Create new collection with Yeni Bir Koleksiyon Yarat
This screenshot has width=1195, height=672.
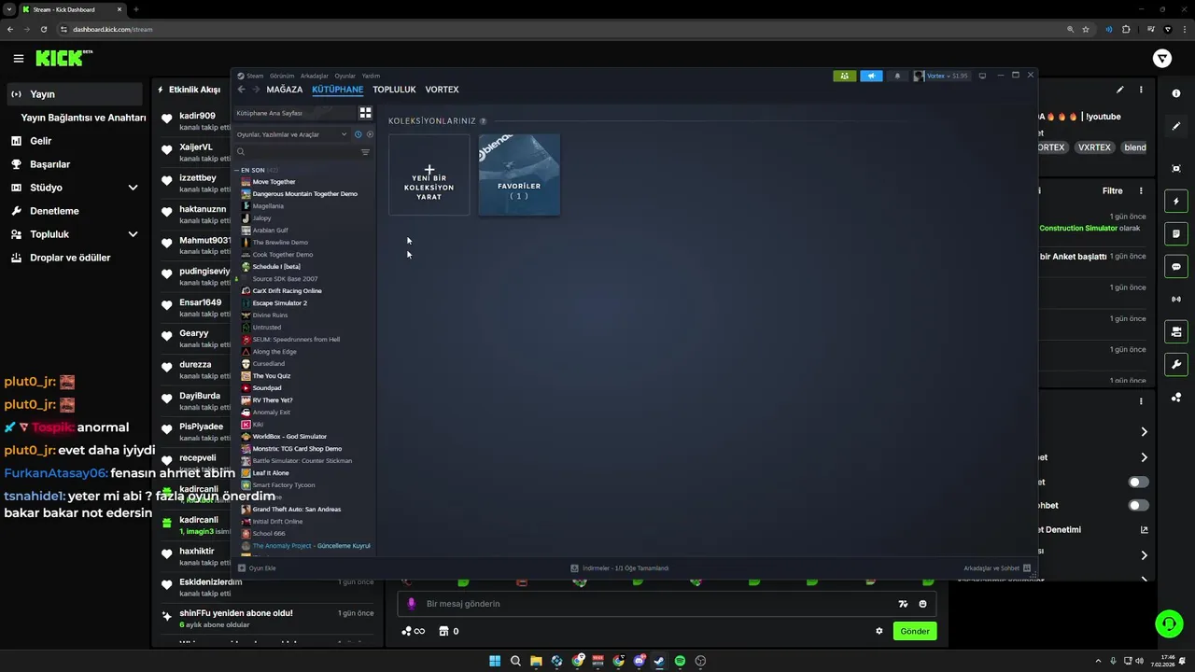(429, 175)
